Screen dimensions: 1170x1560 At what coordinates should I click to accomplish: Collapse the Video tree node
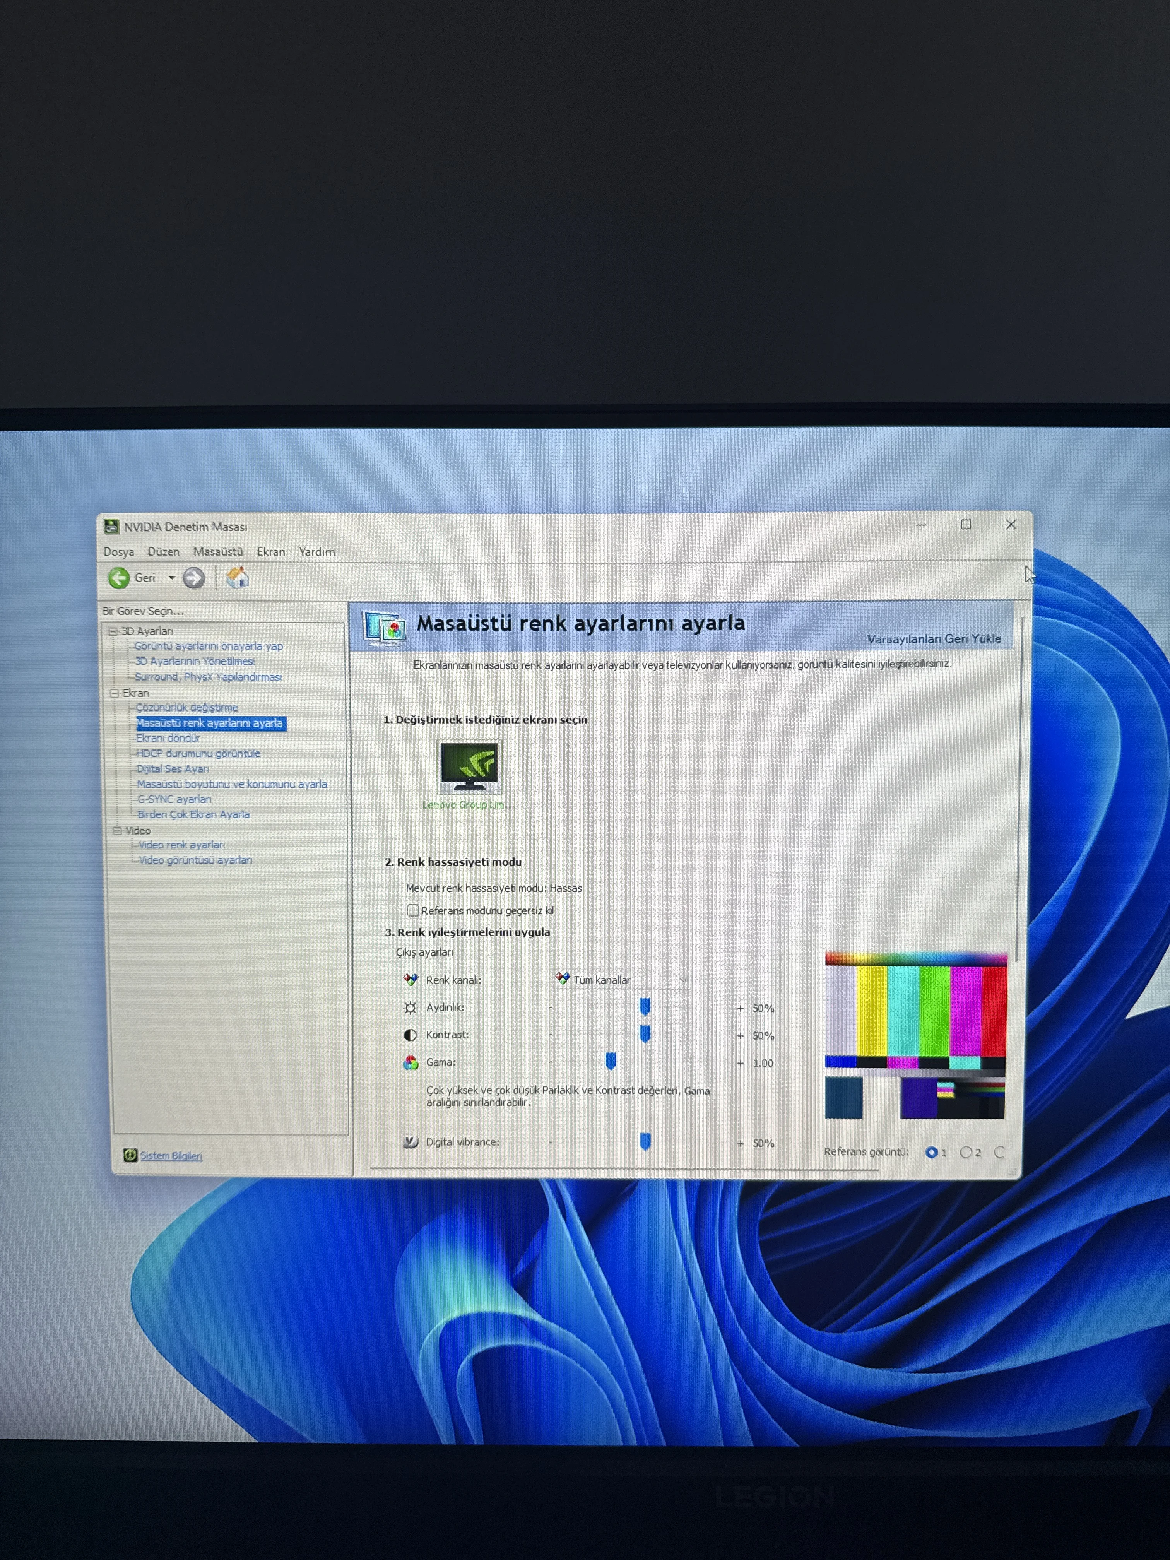click(118, 831)
